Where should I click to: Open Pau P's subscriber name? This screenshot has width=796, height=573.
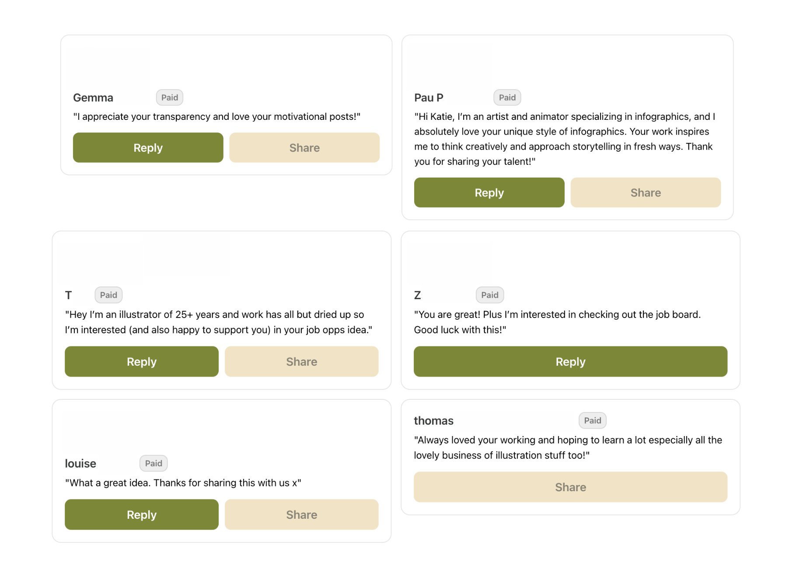point(429,98)
